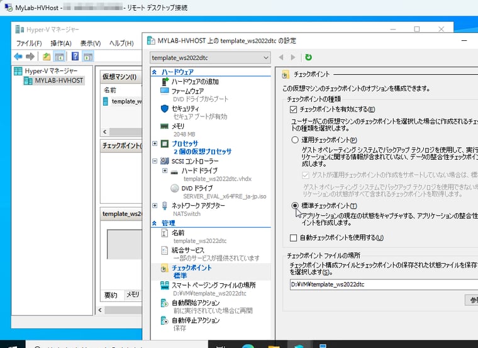Click the settings dialog title bar icon
The width and height of the screenshot is (478, 348).
[151, 40]
